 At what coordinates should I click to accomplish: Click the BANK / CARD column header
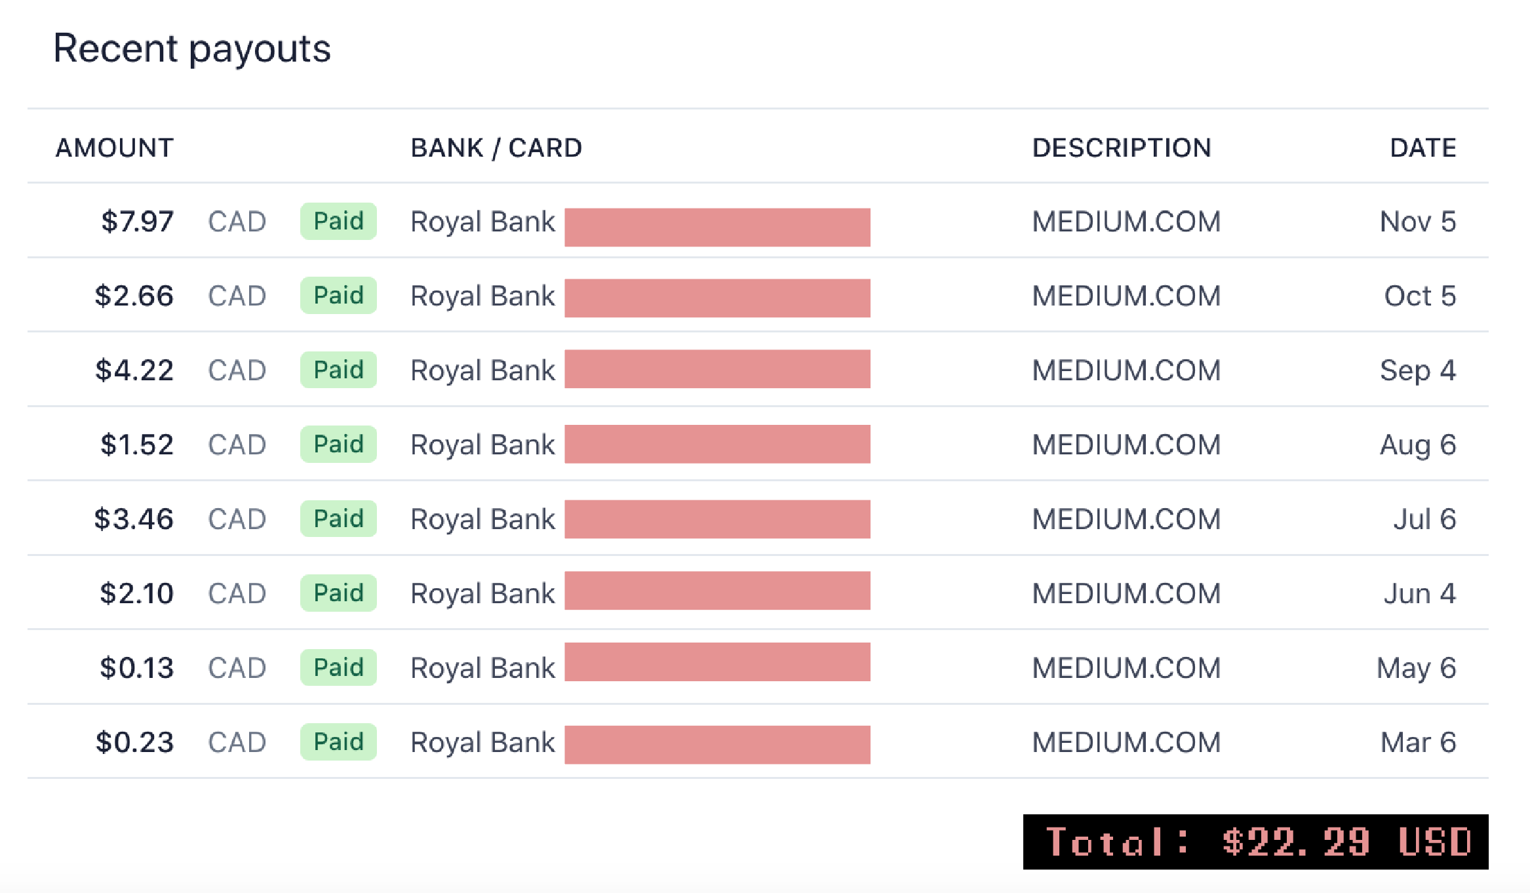(x=496, y=148)
